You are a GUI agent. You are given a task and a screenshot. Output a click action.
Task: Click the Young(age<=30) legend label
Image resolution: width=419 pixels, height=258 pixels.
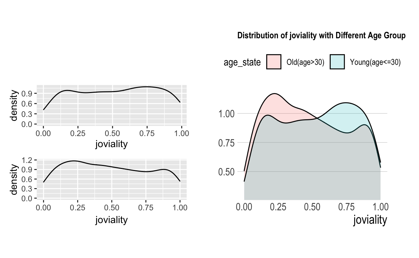[x=375, y=62]
